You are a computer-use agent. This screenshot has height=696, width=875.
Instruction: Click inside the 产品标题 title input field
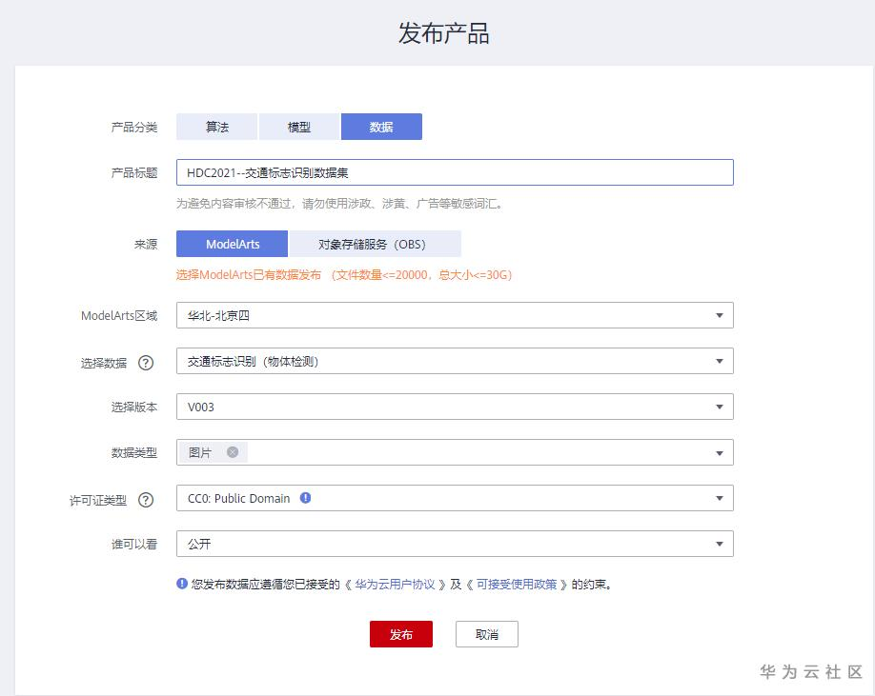pos(454,172)
